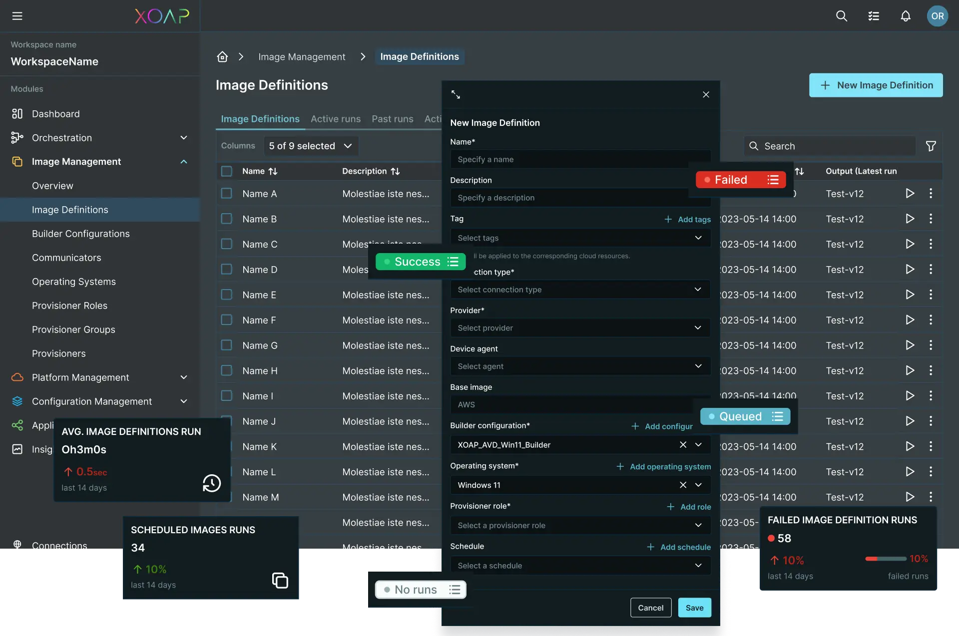Click the Save button
The width and height of the screenshot is (959, 636).
click(694, 608)
